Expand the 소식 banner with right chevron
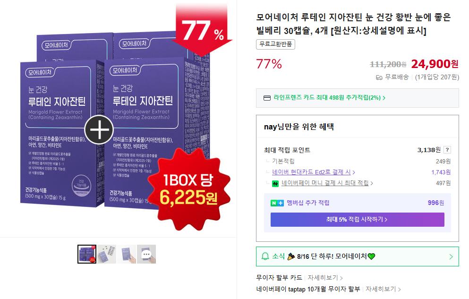The image size is (469, 299). click(451, 256)
